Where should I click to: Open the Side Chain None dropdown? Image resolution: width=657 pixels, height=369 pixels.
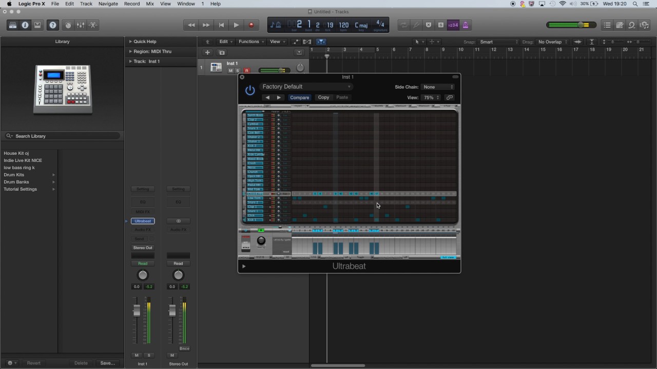click(438, 87)
